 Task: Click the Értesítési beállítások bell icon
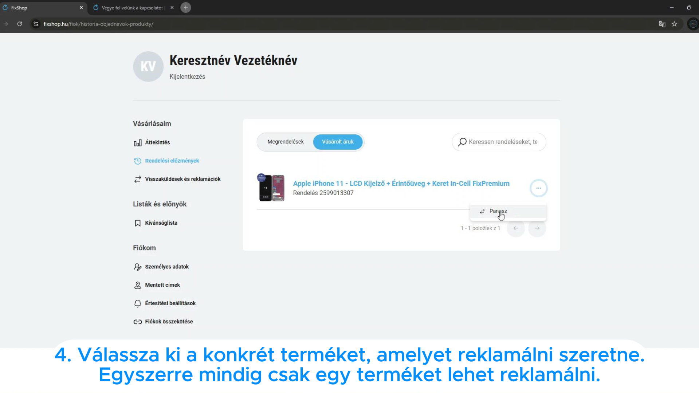pos(137,303)
